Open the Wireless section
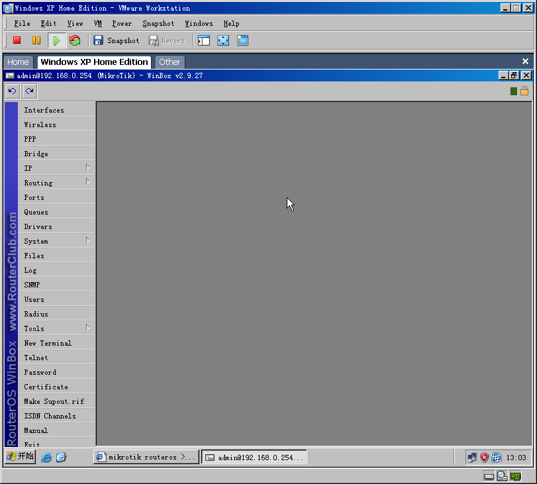The image size is (537, 484). 56,124
